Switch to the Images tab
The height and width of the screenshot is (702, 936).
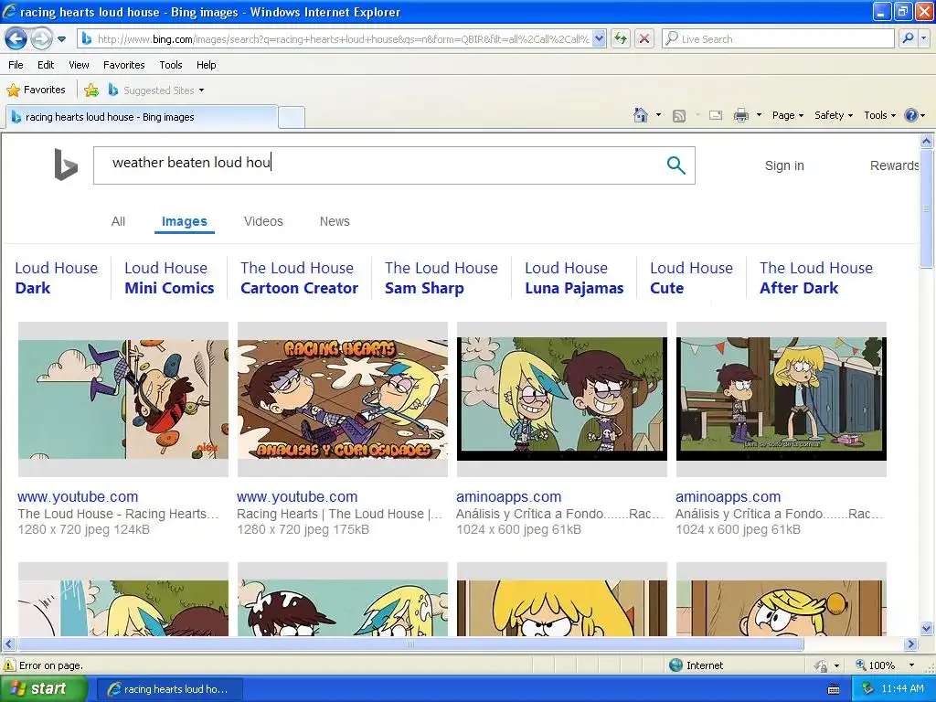tap(185, 221)
